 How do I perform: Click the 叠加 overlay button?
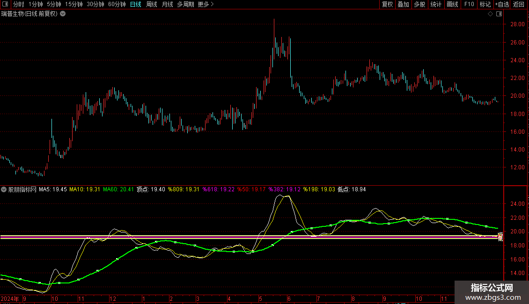[403, 4]
